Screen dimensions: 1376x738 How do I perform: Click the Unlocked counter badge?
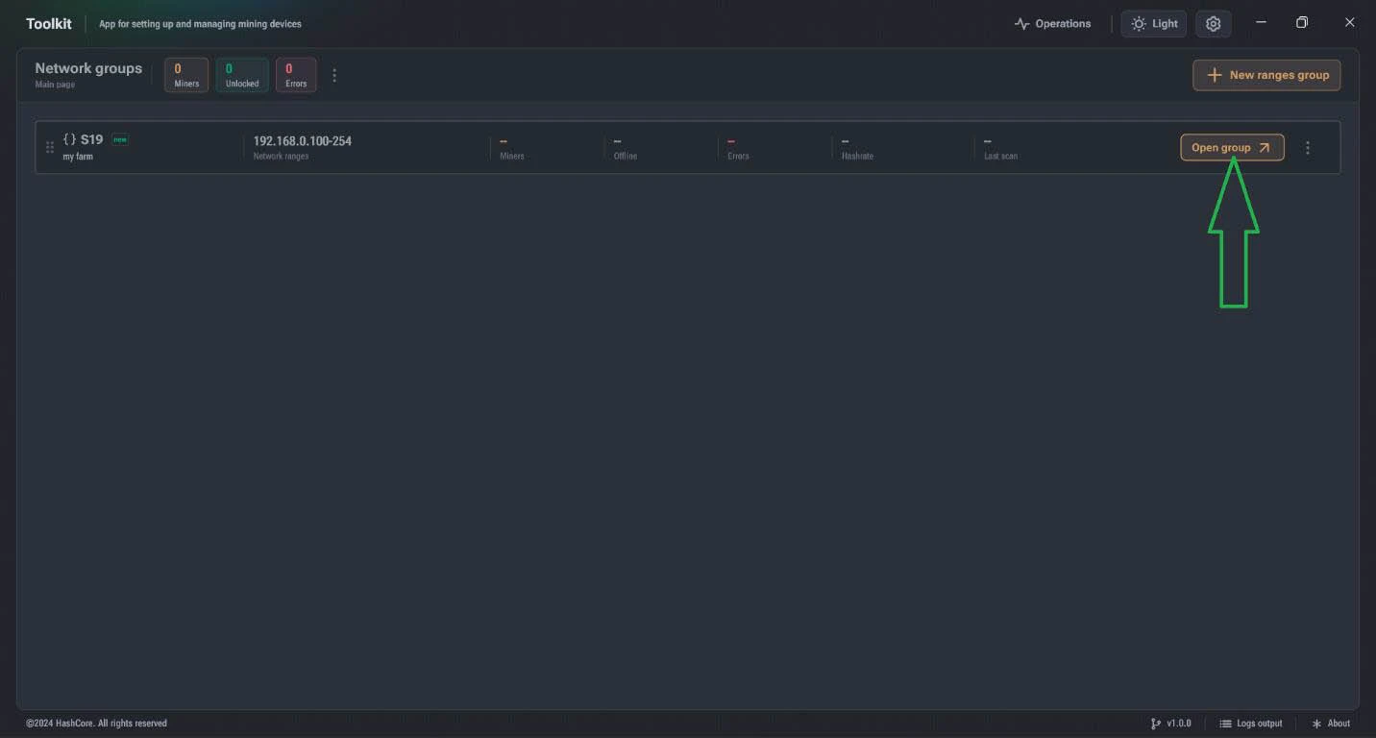click(x=242, y=75)
